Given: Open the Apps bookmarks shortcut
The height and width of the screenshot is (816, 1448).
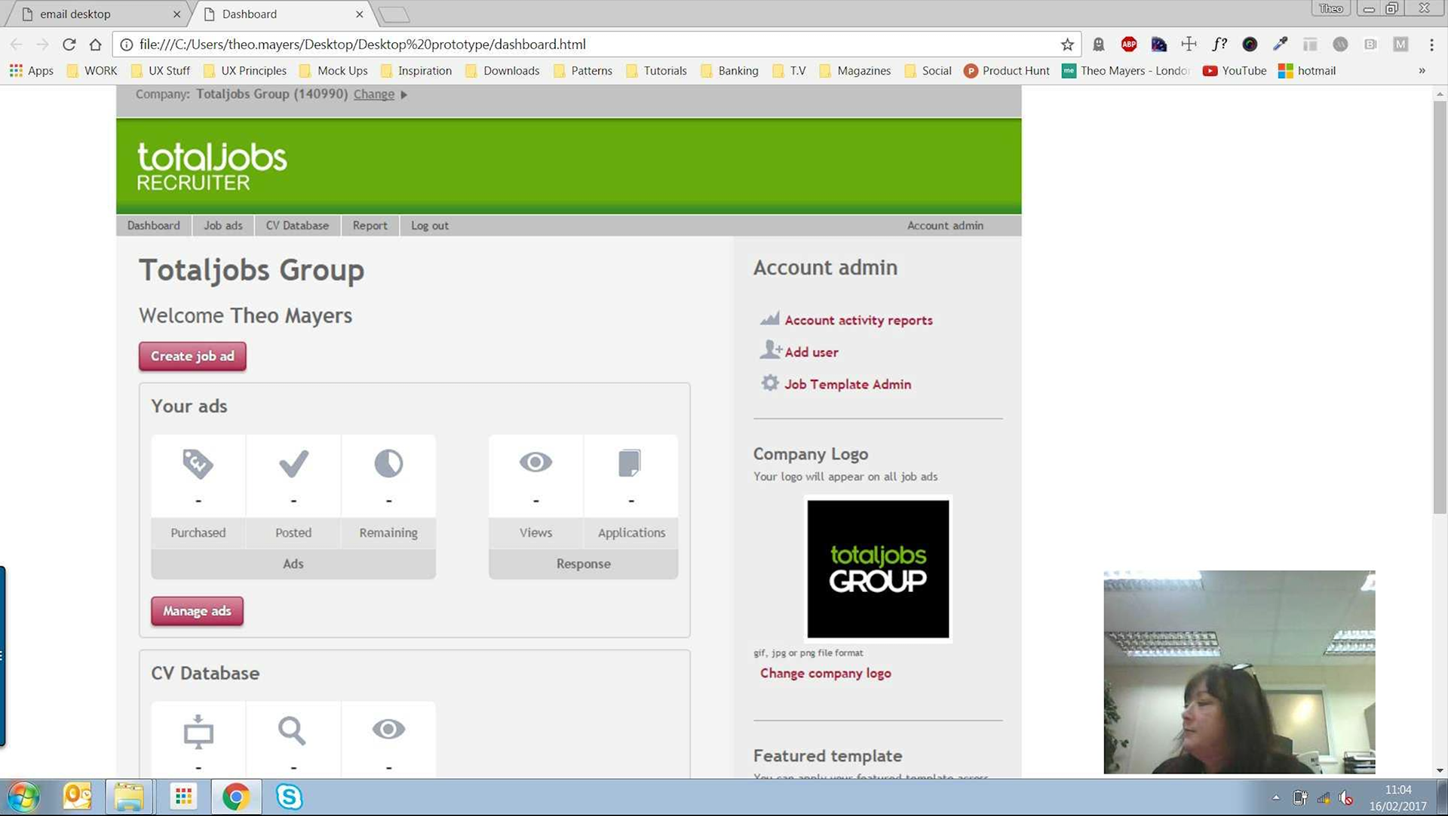Looking at the screenshot, I should [31, 71].
